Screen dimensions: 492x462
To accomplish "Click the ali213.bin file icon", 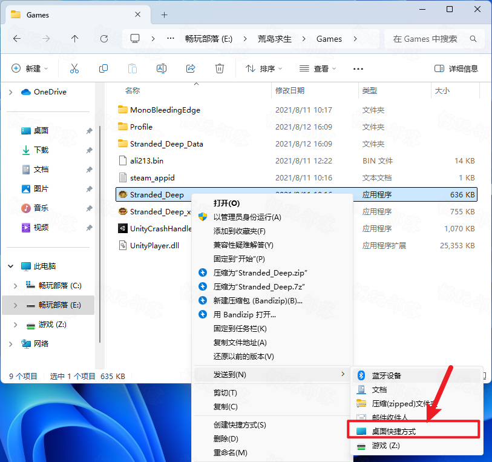I will (x=123, y=160).
